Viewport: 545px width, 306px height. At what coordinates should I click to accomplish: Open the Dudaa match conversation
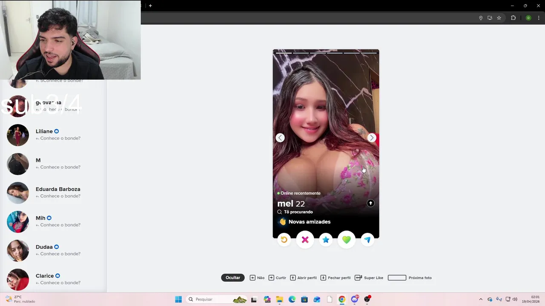point(53,250)
